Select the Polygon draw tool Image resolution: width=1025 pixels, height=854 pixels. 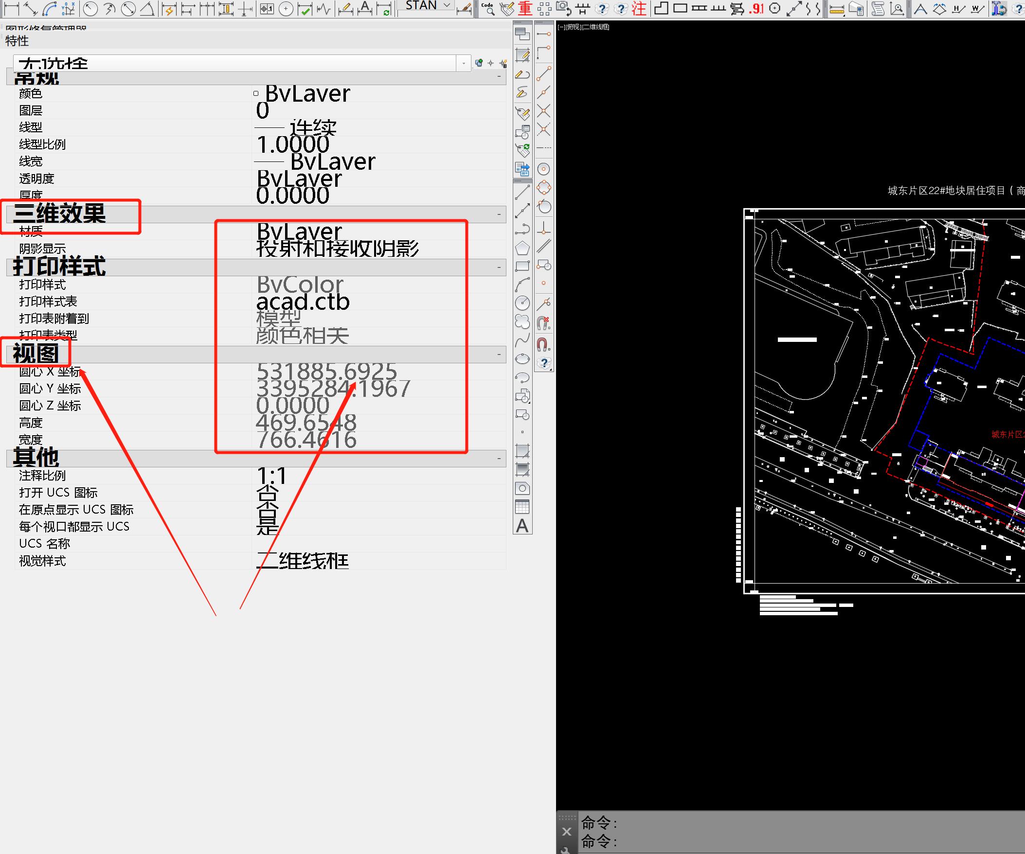pyautogui.click(x=522, y=248)
